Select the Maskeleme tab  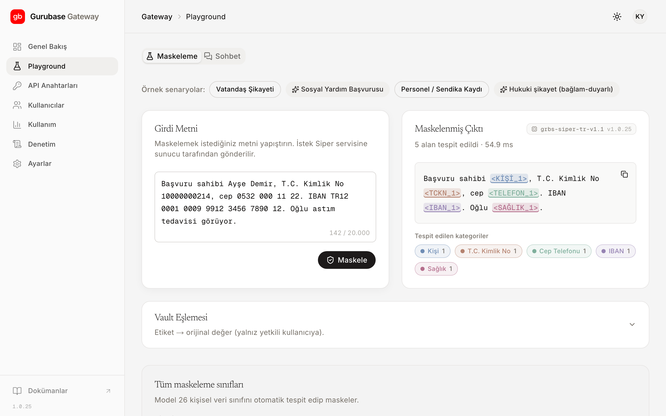(x=172, y=56)
